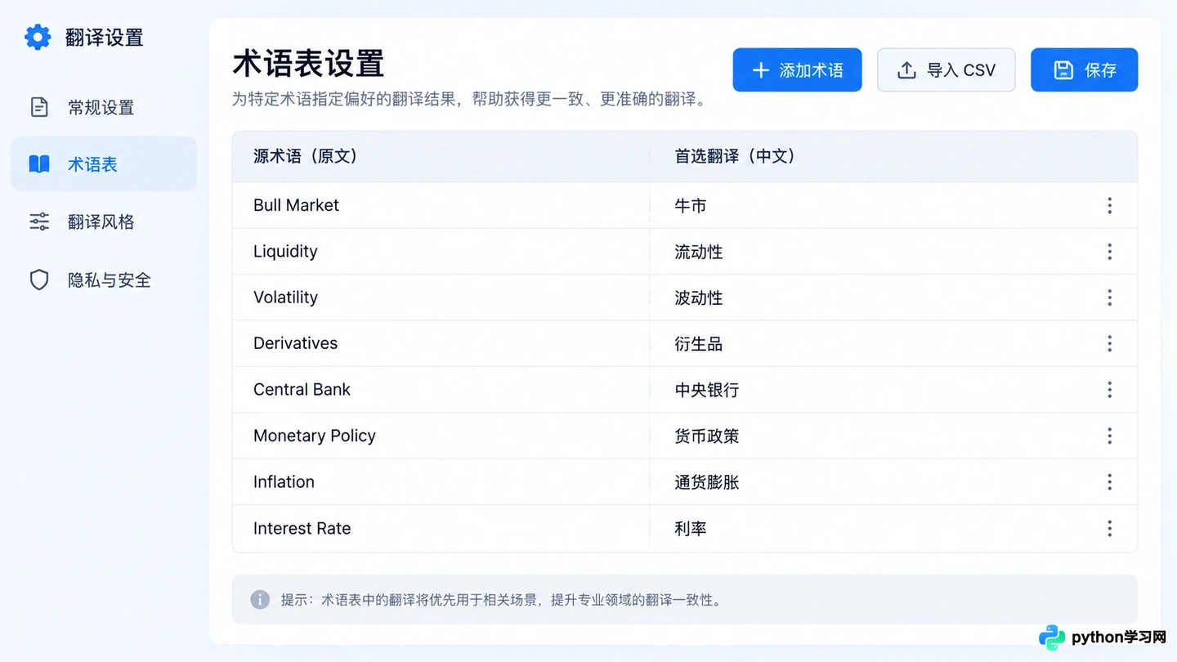
Task: Click the sliders icon for 翻译风格
Action: tap(39, 221)
